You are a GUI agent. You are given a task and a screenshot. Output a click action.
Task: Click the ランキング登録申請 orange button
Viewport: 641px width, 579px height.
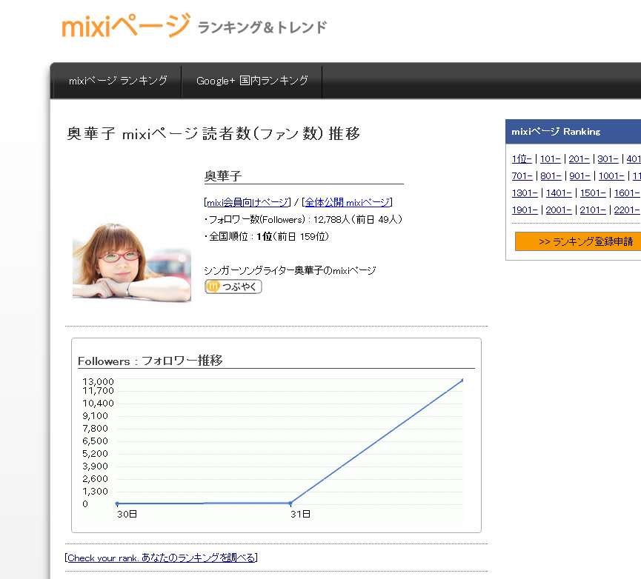pos(578,241)
